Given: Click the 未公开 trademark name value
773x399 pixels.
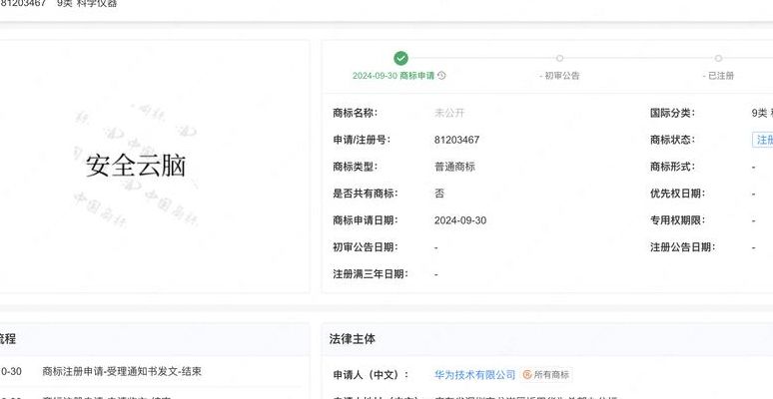Looking at the screenshot, I should pos(449,113).
